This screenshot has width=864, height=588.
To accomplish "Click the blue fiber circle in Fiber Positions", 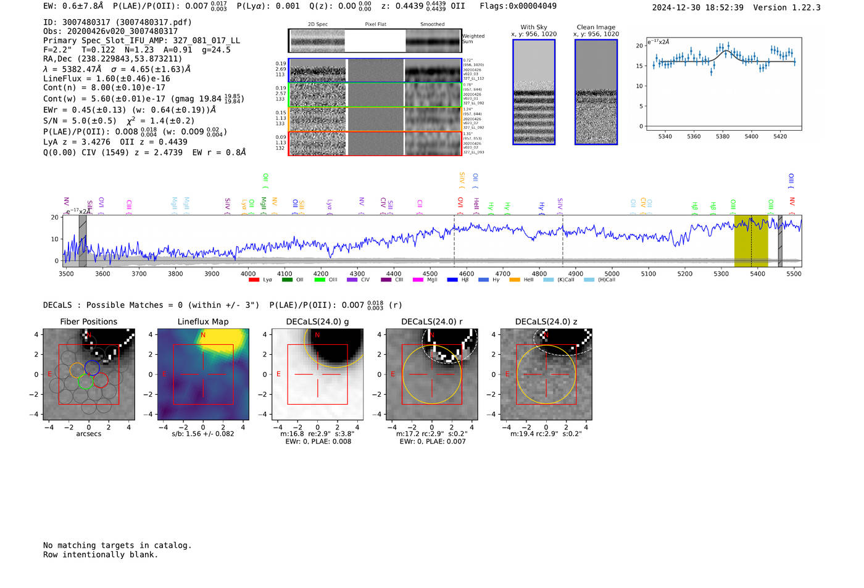I will [x=92, y=368].
